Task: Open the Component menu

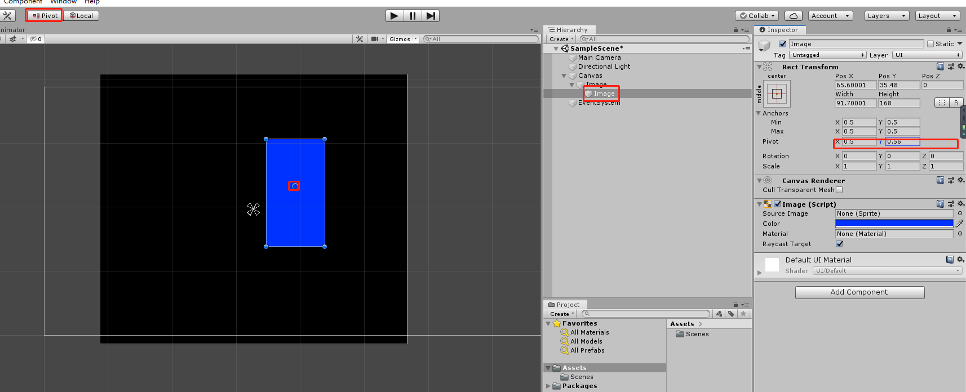Action: pos(23,2)
